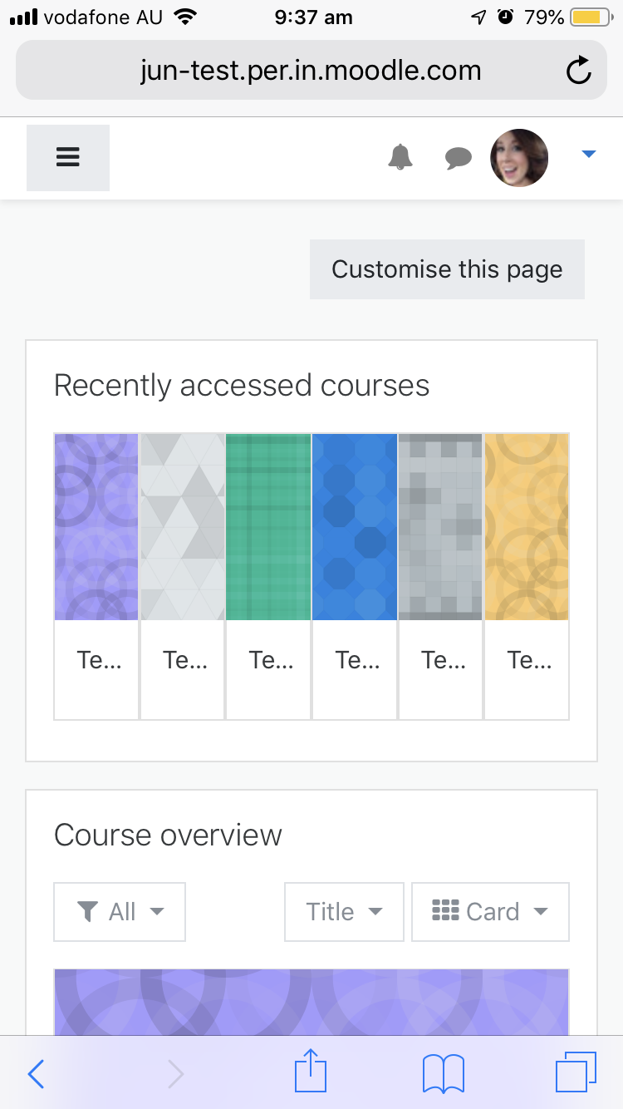Open Safari bookmarks book icon
Viewport: 623px width, 1109px height.
(443, 1073)
